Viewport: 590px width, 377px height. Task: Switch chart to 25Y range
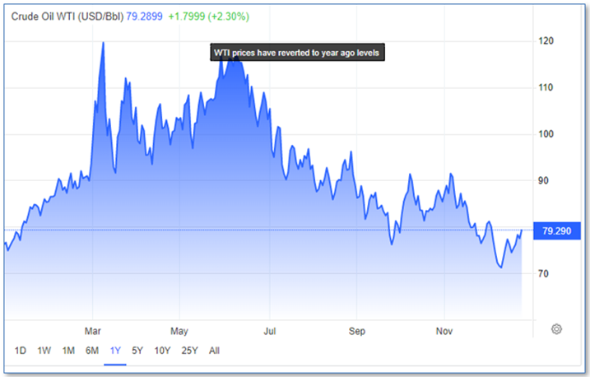189,351
